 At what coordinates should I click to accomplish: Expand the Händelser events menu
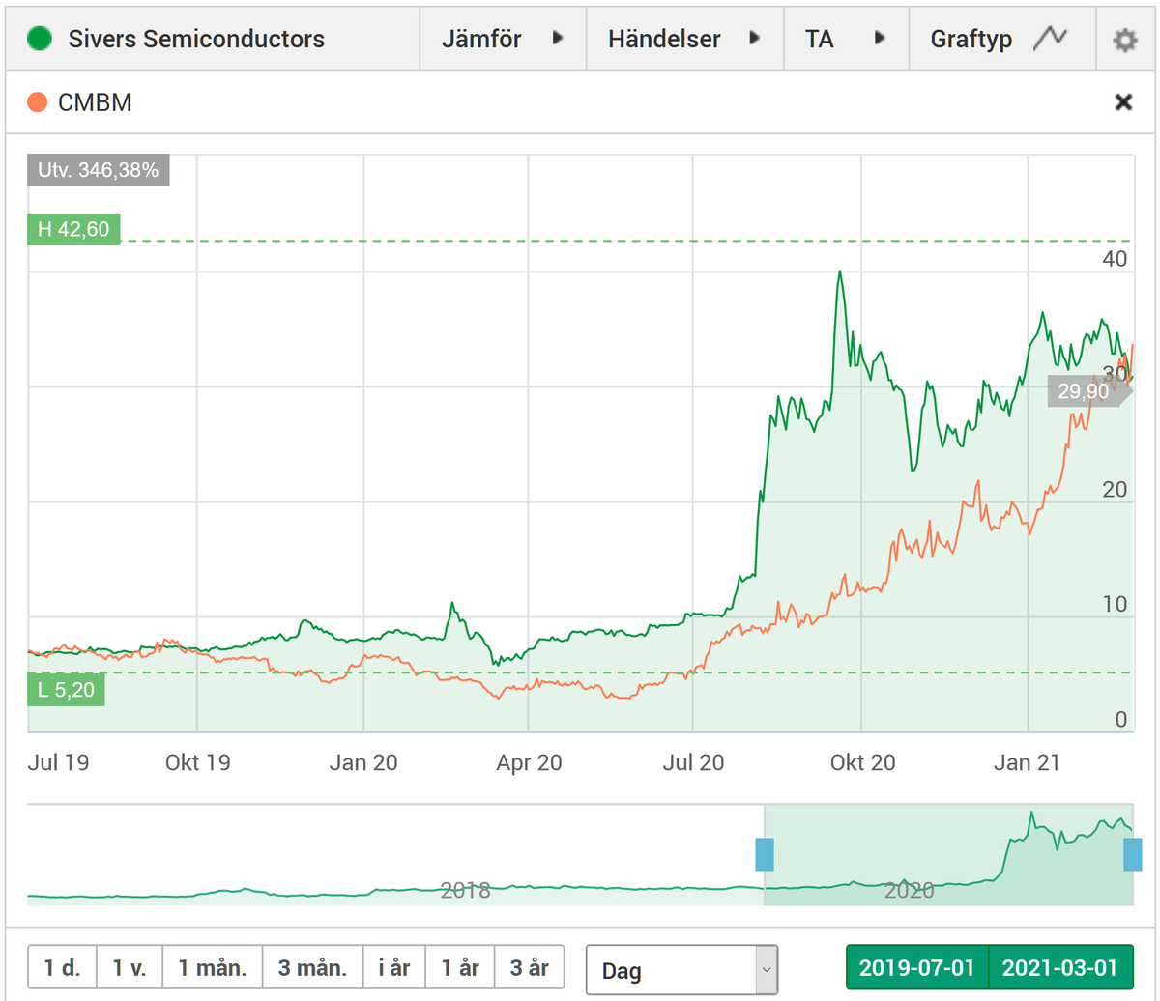point(684,40)
